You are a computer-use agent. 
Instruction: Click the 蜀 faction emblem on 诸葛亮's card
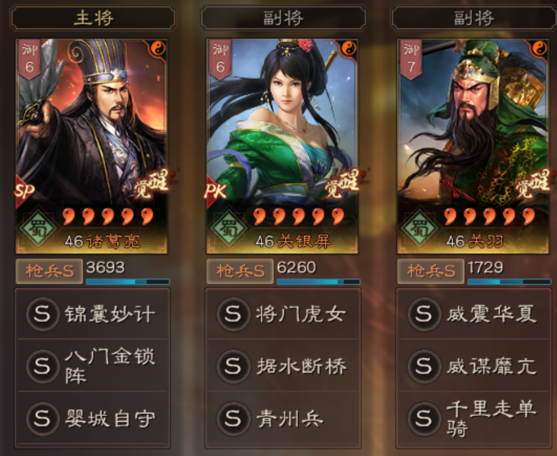(x=37, y=229)
